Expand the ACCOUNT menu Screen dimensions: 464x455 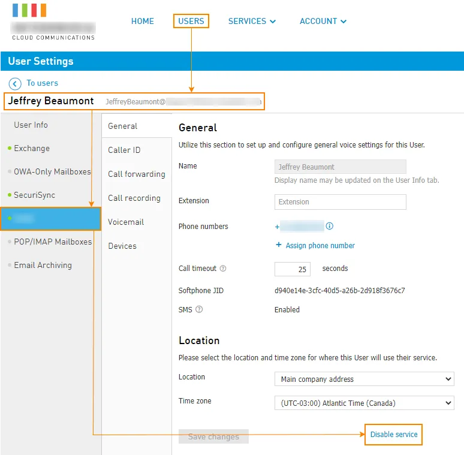[x=323, y=22]
